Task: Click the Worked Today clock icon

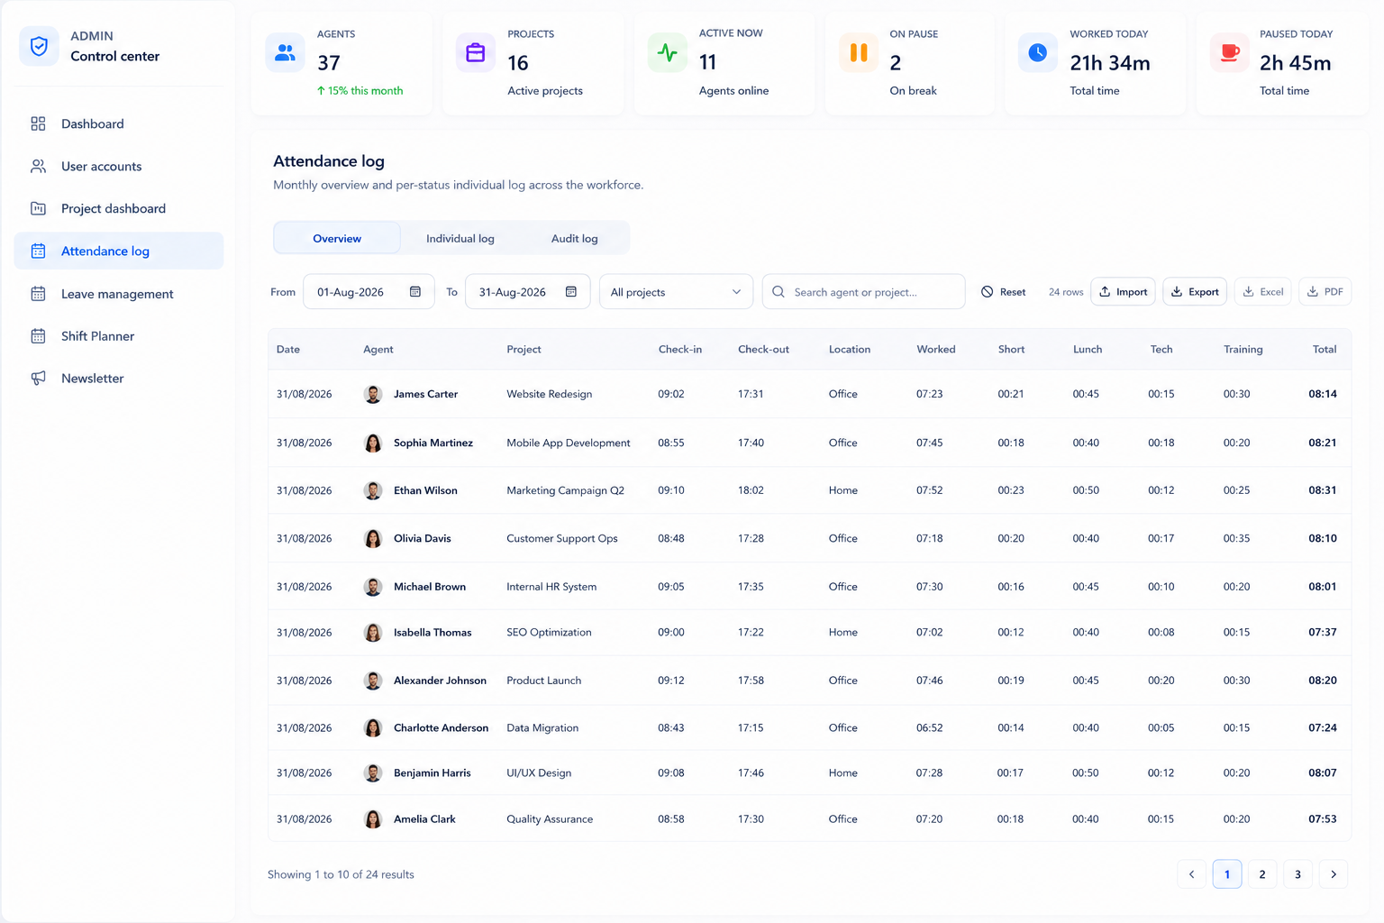Action: (x=1037, y=52)
